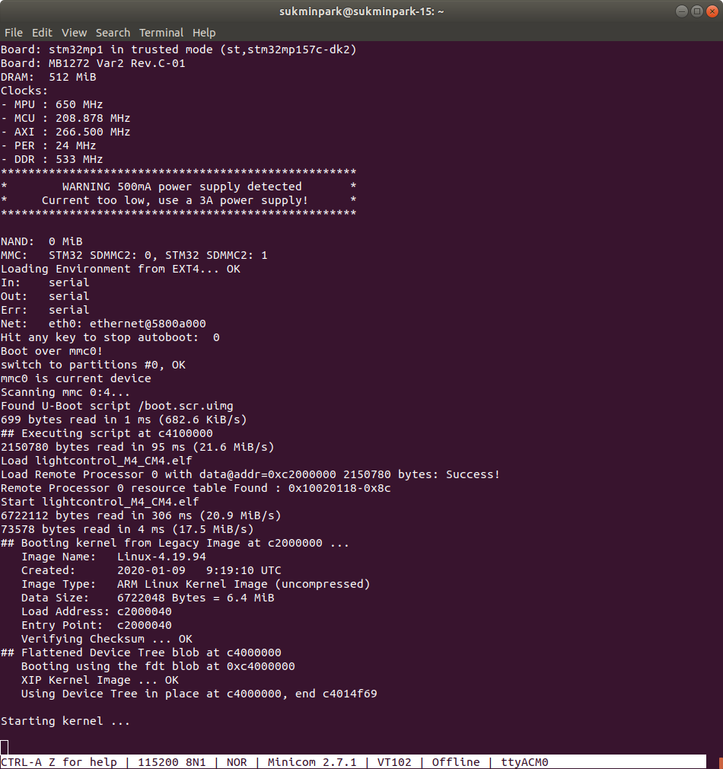Image resolution: width=723 pixels, height=769 pixels.
Task: Click the 115200 8N1 baud rate status
Action: (171, 762)
